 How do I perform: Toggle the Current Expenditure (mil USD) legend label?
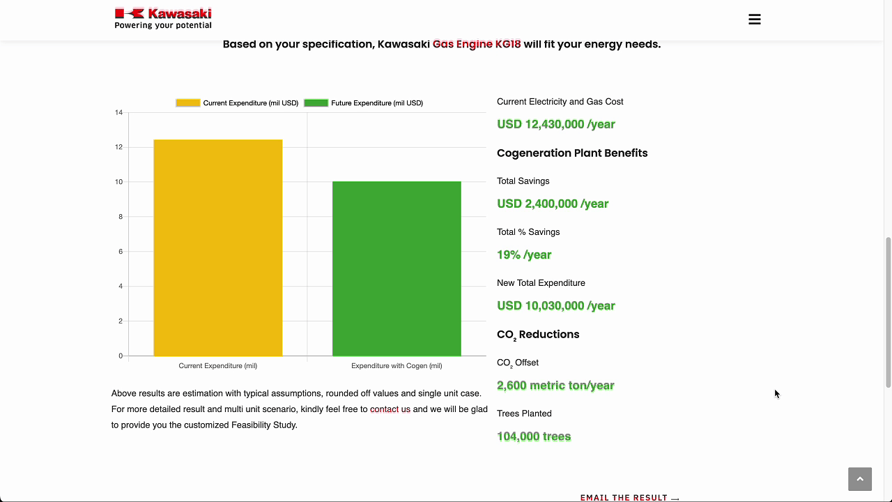[x=250, y=103]
